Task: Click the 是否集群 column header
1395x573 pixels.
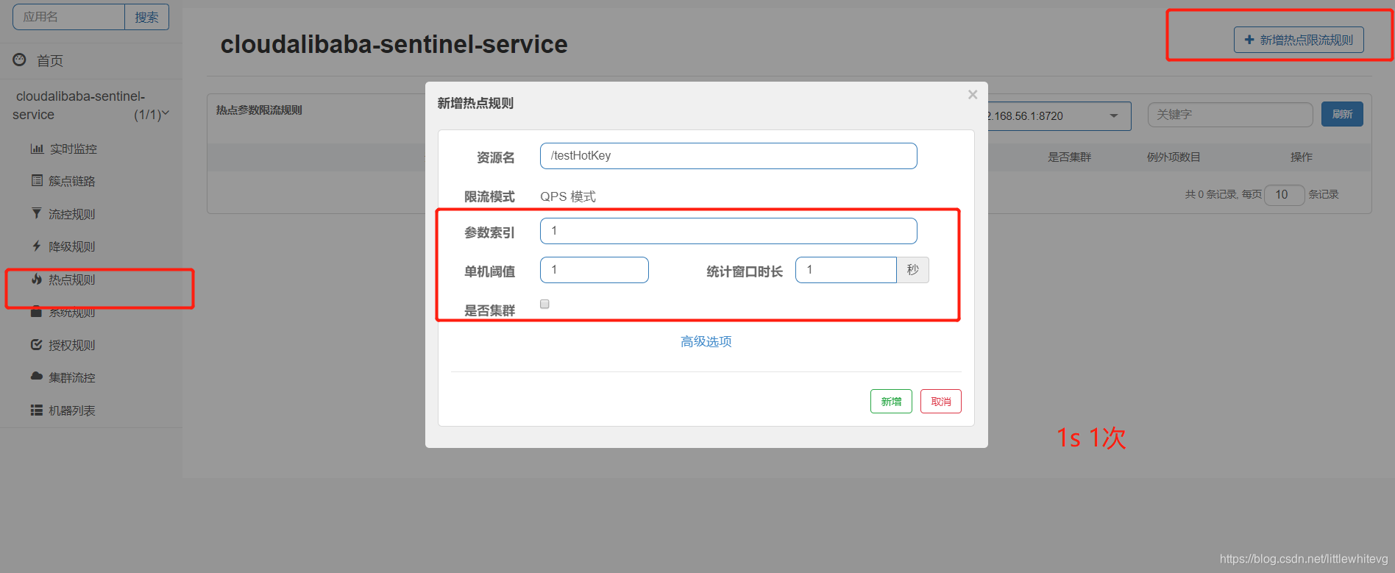Action: coord(1070,157)
